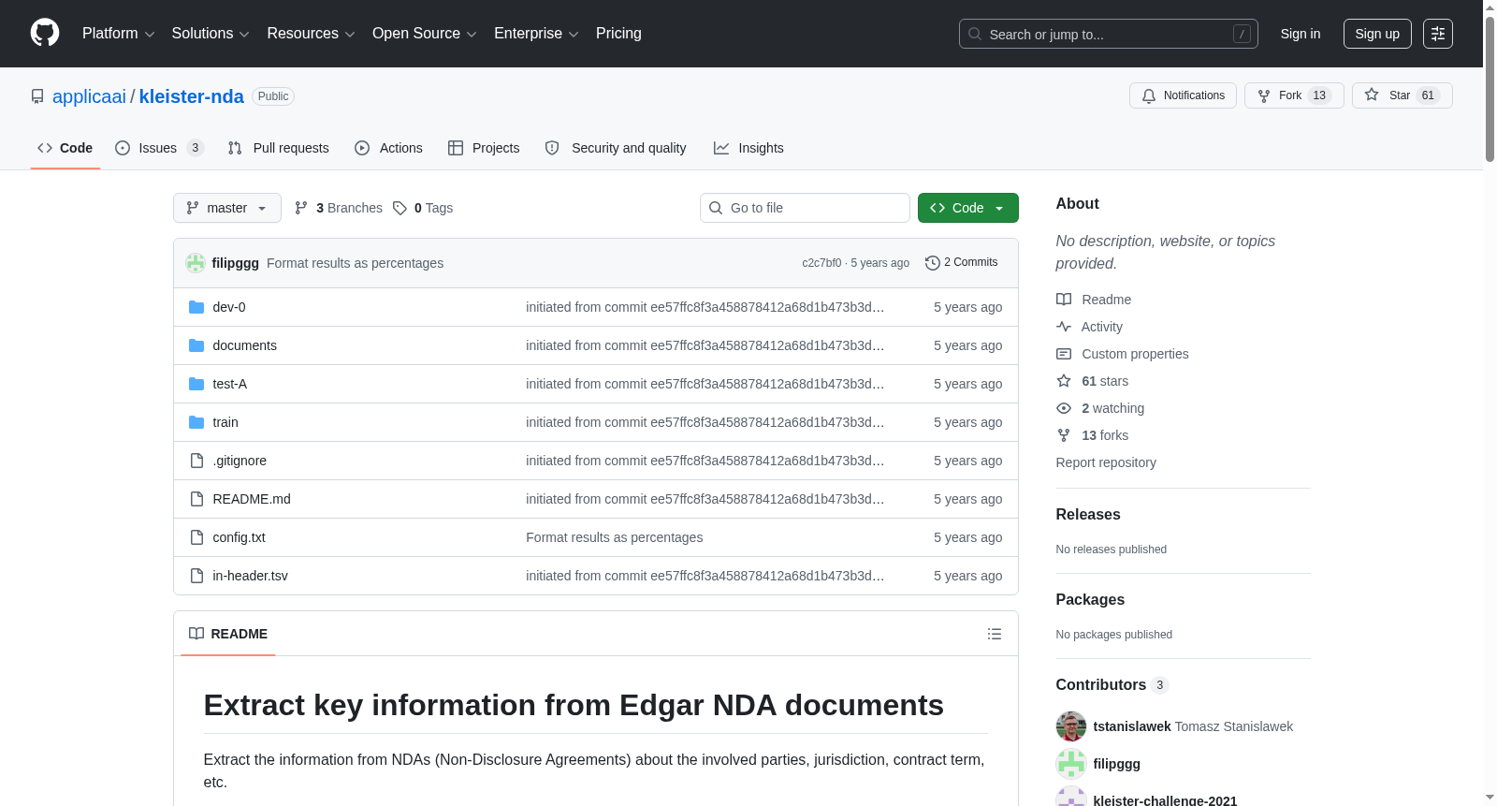Open the Code tab
Screen dimensions: 1497x806
click(x=65, y=148)
